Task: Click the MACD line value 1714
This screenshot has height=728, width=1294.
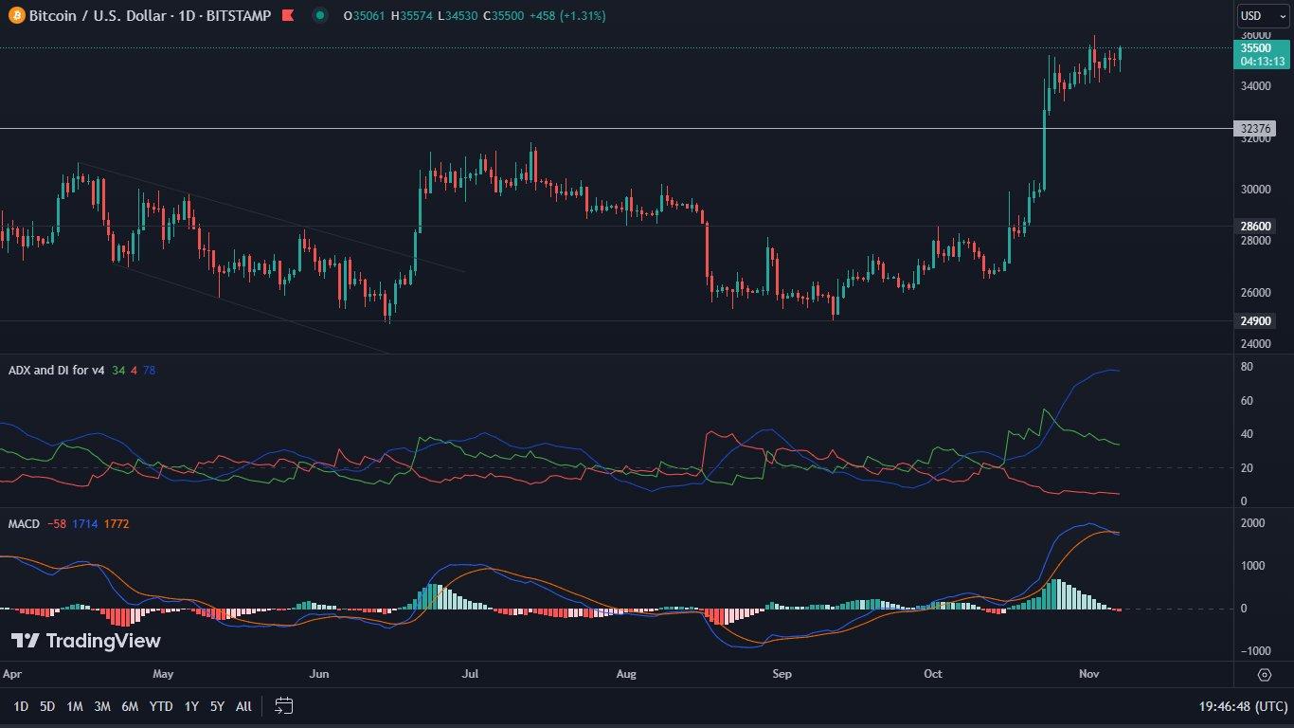Action: coord(85,523)
